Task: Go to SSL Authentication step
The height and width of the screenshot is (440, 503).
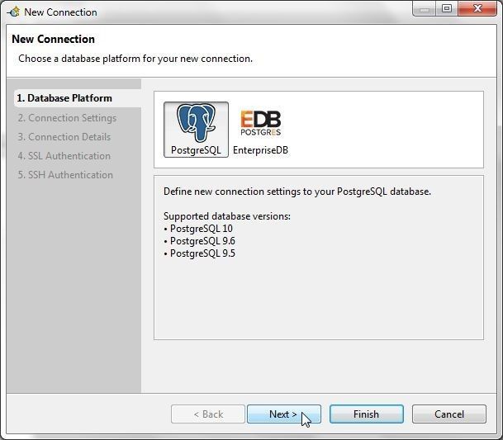Action: point(64,156)
